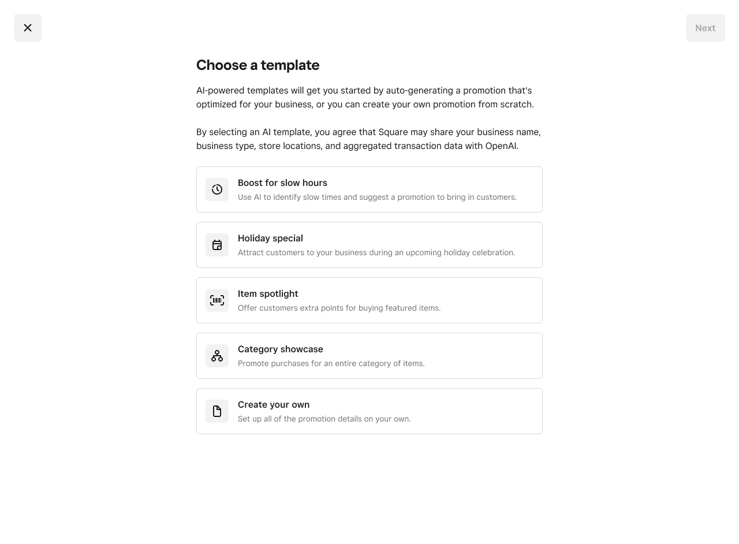Image resolution: width=739 pixels, height=544 pixels.
Task: Click the Holiday special title text
Action: pos(270,239)
